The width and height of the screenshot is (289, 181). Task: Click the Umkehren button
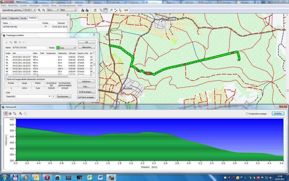point(86,81)
